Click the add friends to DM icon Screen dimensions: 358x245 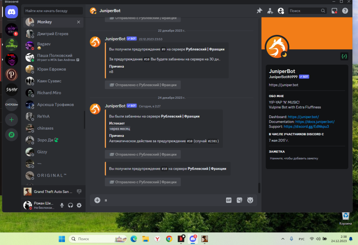270,11
